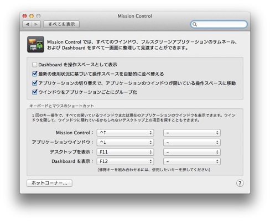Click the forward arrow navigation button
The width and height of the screenshot is (270, 221).
(x=36, y=24)
